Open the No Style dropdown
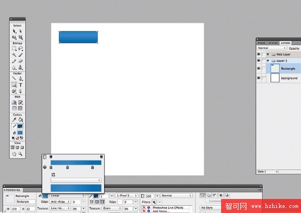The image size is (301, 213). 210,207
